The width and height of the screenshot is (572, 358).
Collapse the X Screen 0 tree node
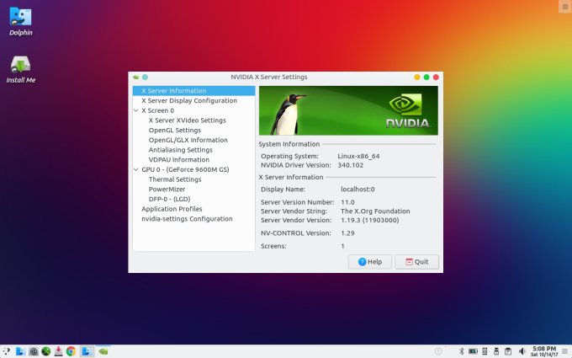136,110
